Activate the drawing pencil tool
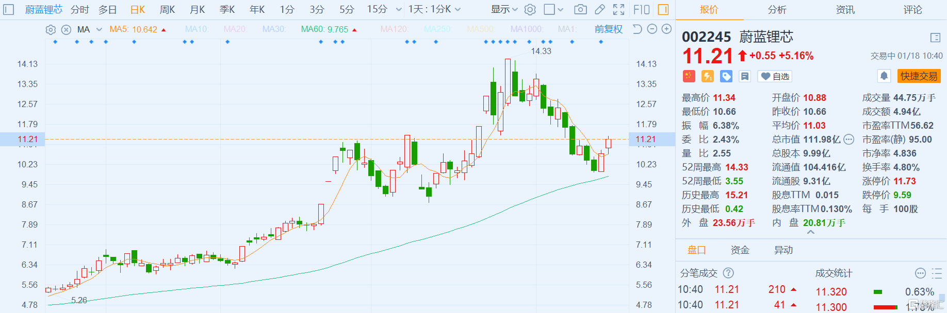This screenshot has width=947, height=313. (599, 10)
